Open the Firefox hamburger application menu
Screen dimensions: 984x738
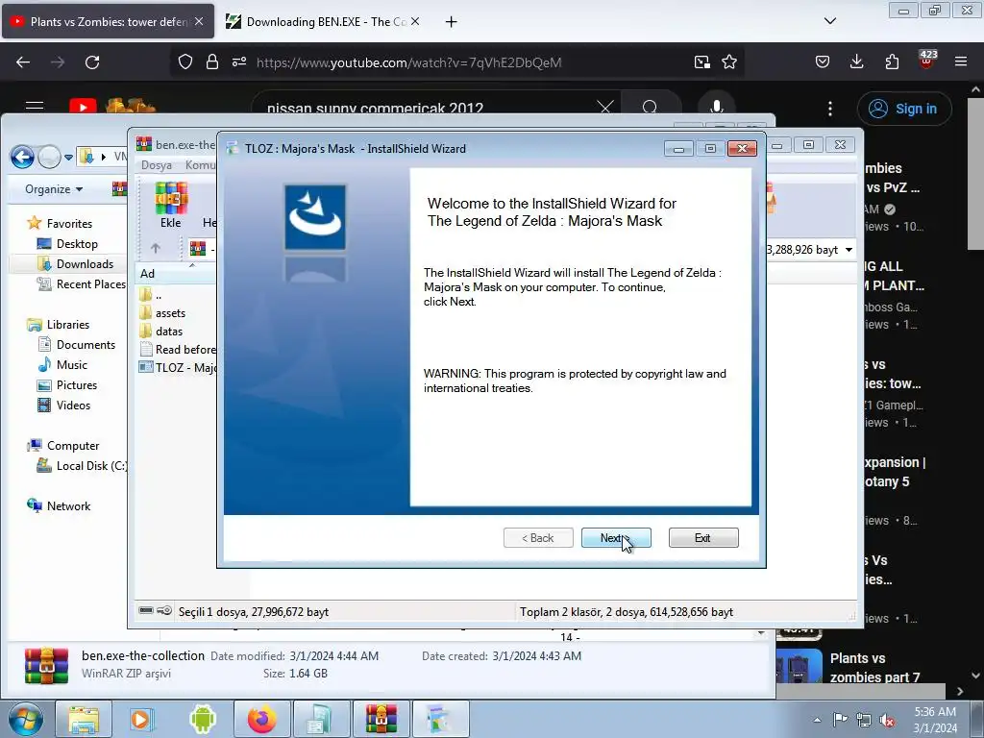(961, 62)
